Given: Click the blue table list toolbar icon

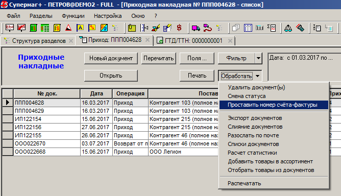Looking at the screenshot, I should tap(248, 28).
